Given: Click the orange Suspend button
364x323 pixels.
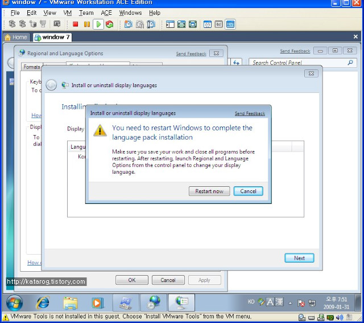Looking at the screenshot, I should [87, 24].
